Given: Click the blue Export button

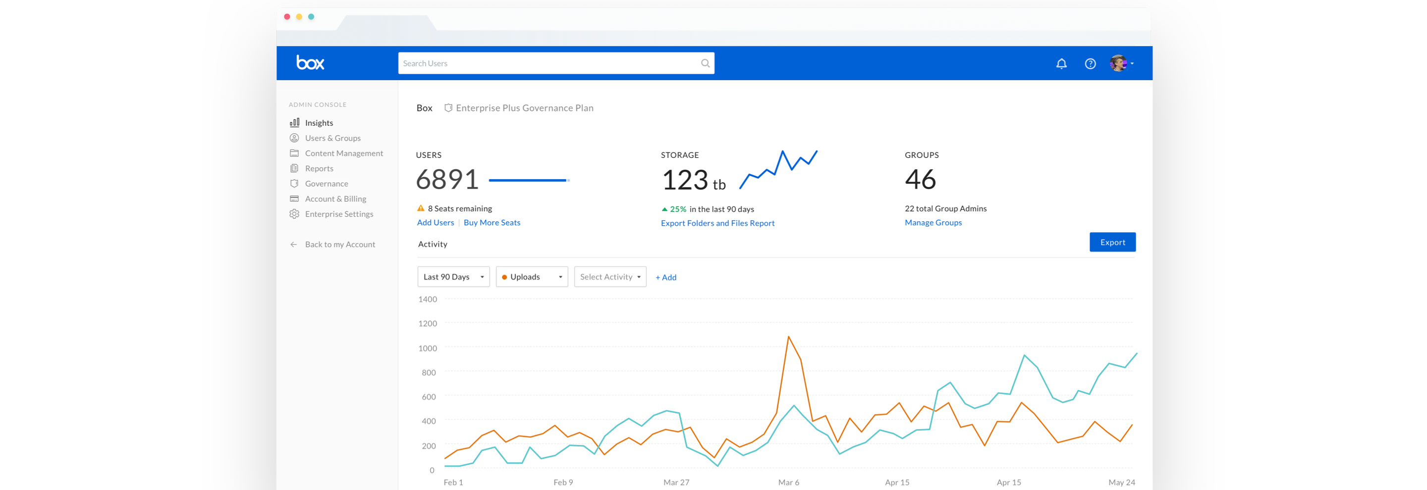Looking at the screenshot, I should click(x=1112, y=242).
